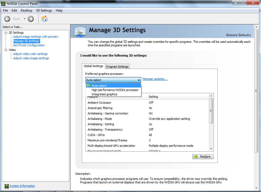Open the Back history dropdown arrow

click(25, 19)
